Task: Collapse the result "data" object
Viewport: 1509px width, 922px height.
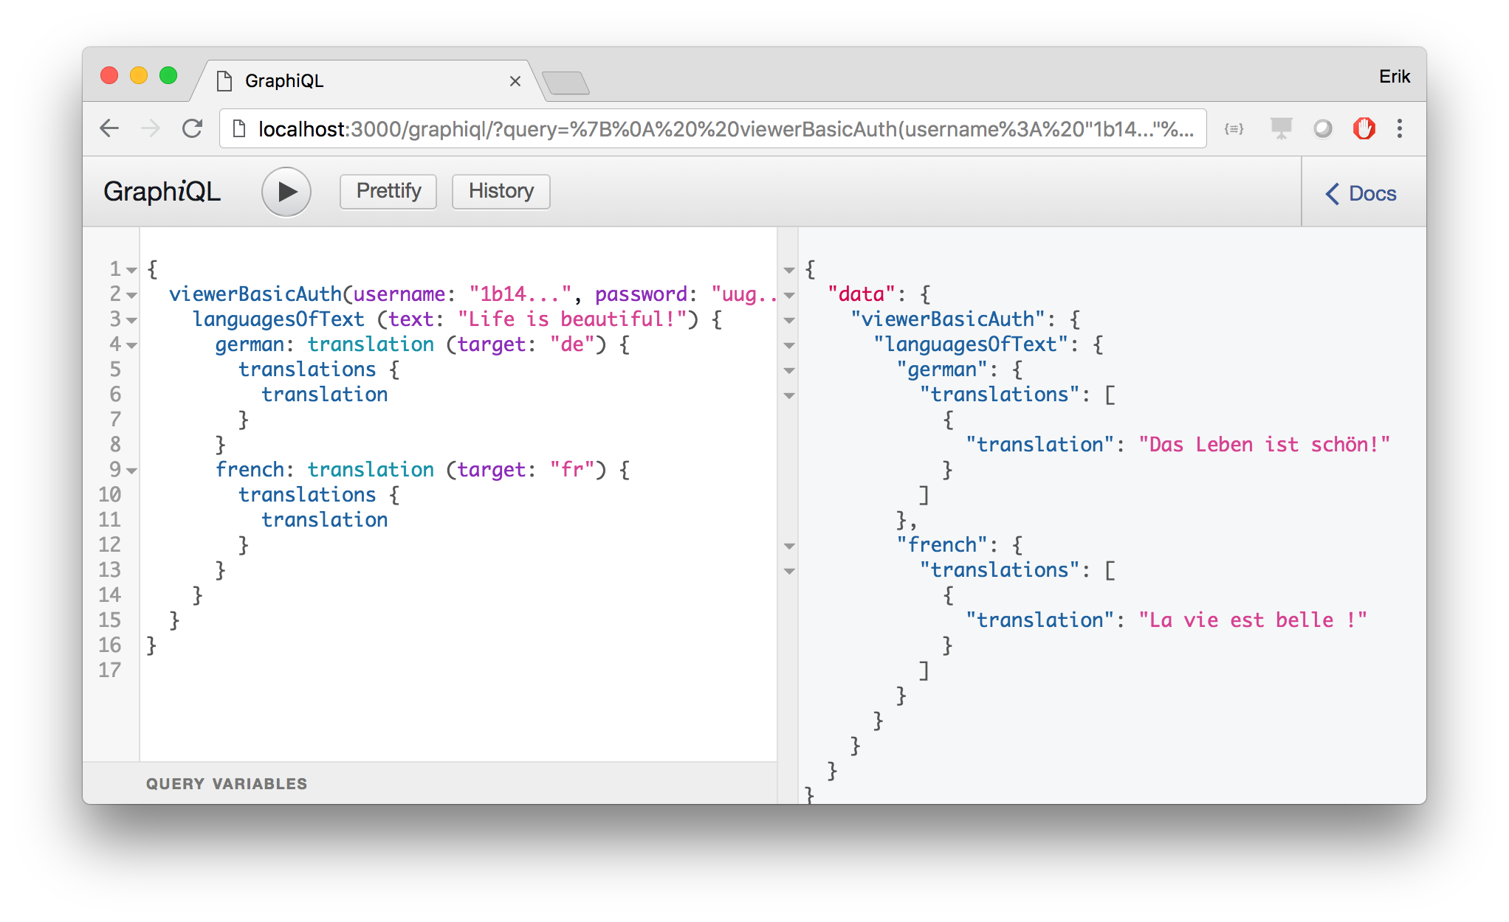Action: (789, 295)
